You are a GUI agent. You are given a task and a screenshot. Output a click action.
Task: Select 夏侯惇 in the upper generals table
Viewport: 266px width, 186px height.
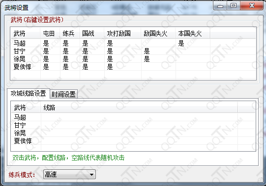(x=23, y=67)
